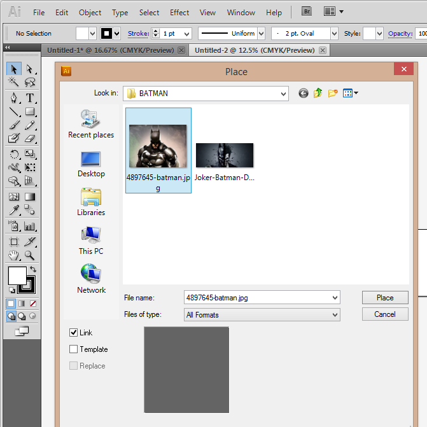Select the Selection tool (black arrow)

[14, 69]
